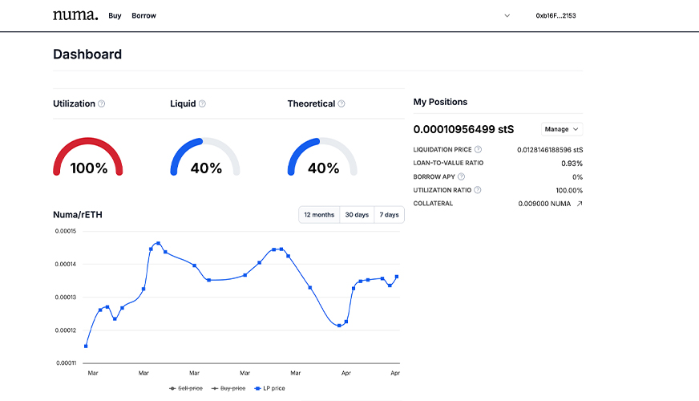
Task: Click the numa. logo
Action: coord(75,15)
